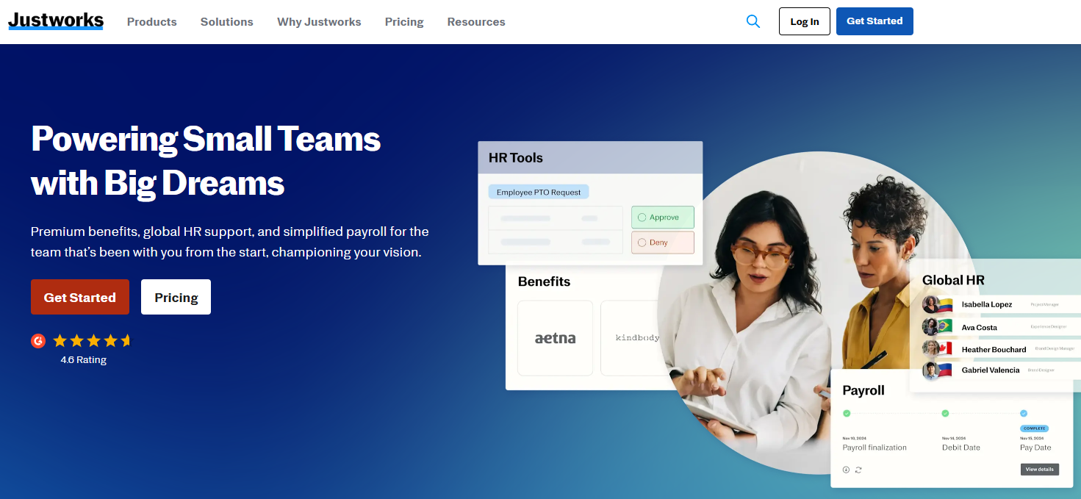Click the "Brand Designer" role text

point(1041,370)
